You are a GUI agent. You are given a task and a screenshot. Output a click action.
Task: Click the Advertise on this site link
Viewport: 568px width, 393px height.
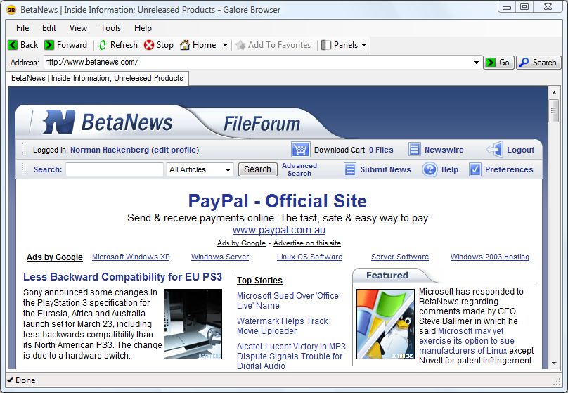pos(306,243)
